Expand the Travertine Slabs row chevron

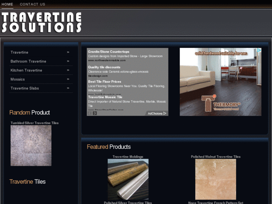click(68, 88)
